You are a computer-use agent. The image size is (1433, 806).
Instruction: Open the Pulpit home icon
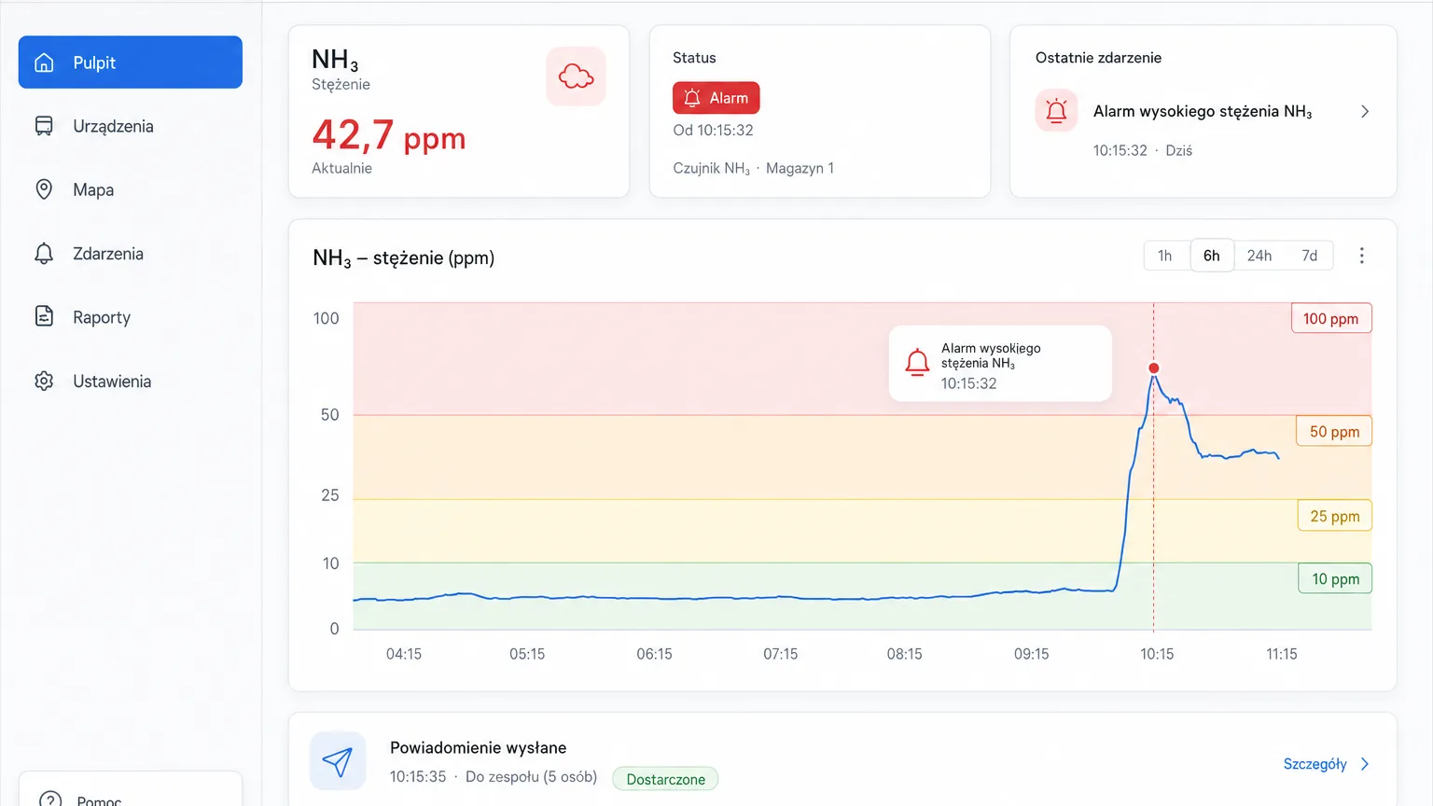coord(44,63)
